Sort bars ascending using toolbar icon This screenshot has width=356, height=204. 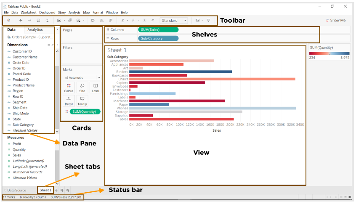[102, 20]
